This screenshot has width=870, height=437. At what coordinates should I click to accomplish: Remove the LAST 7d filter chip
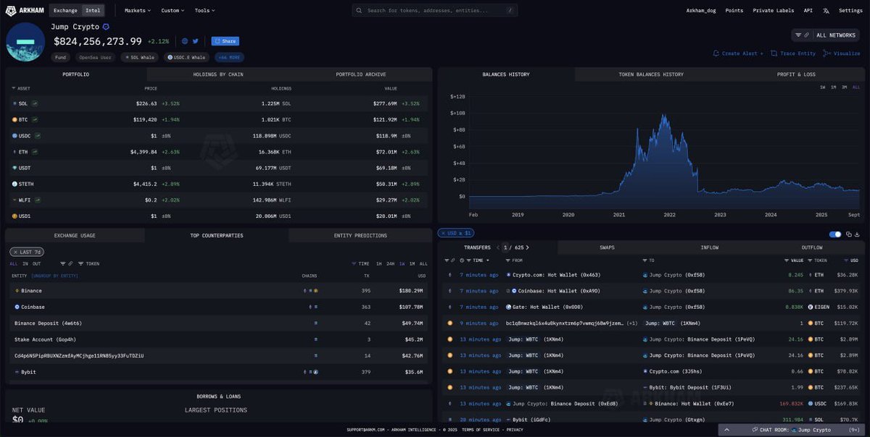click(14, 252)
